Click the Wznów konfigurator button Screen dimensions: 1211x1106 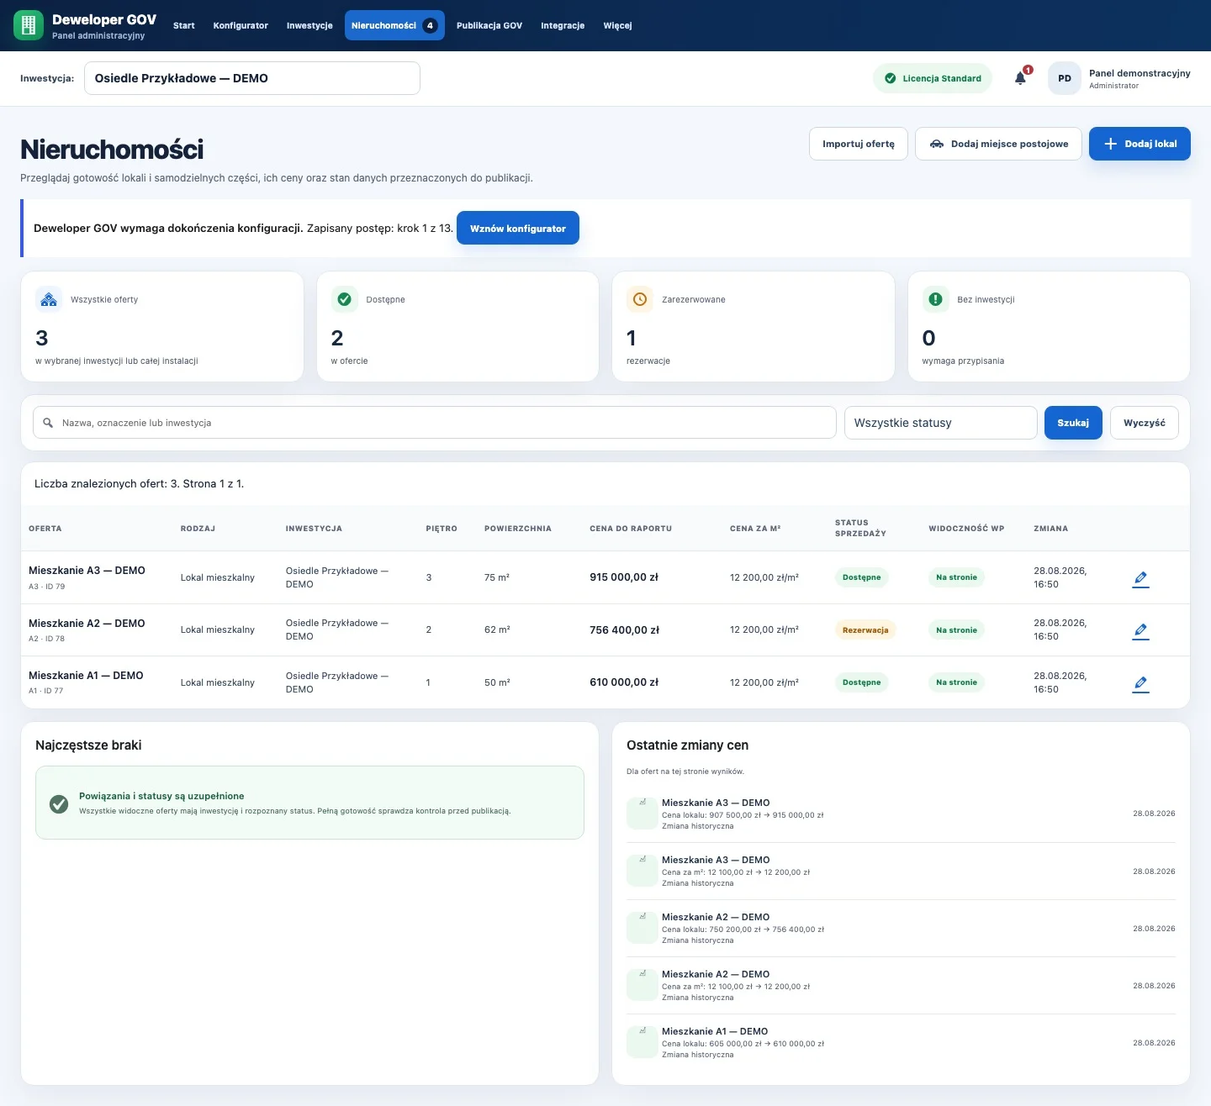point(518,228)
